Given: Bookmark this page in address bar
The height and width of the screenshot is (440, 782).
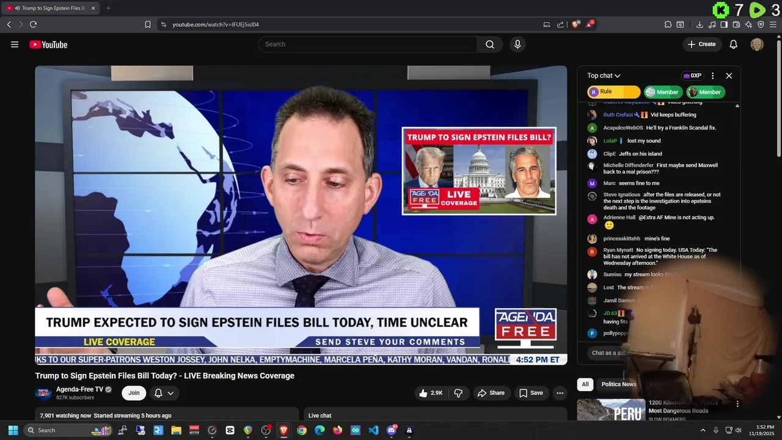Looking at the screenshot, I should click(147, 24).
